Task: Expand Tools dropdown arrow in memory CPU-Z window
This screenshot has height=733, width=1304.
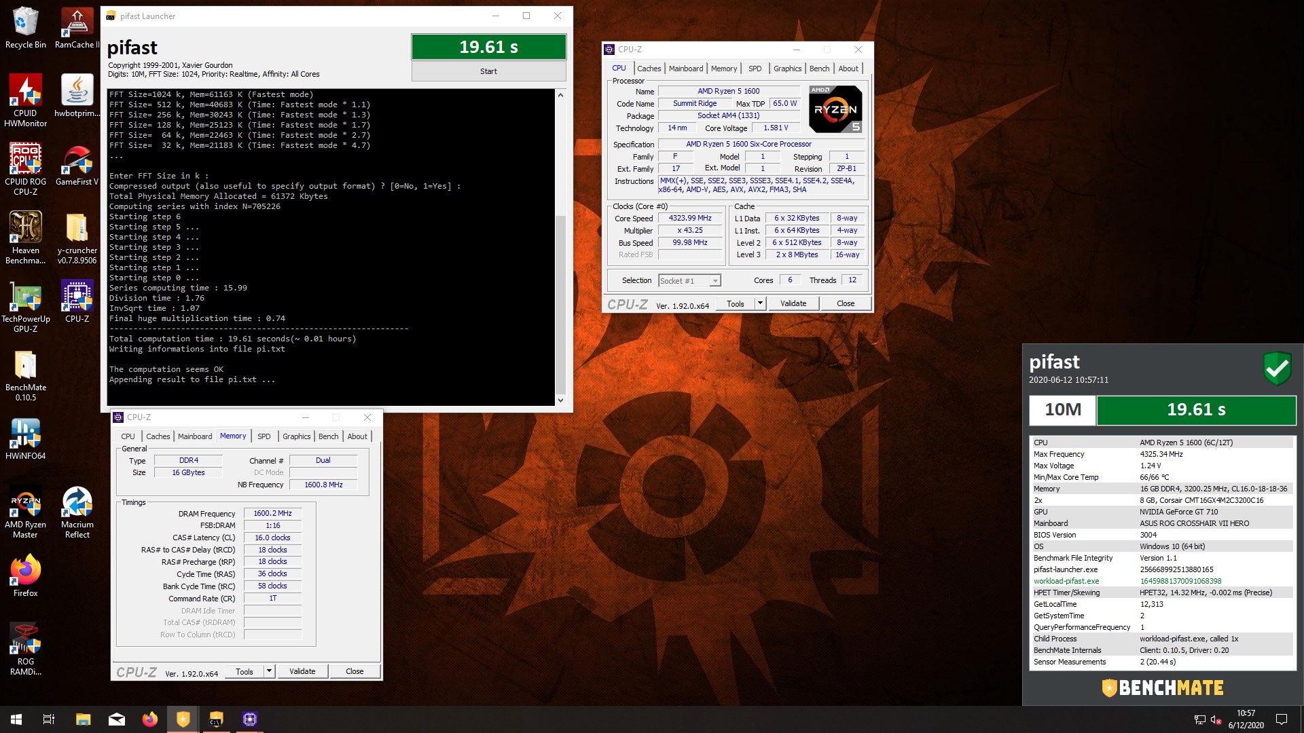Action: 269,671
